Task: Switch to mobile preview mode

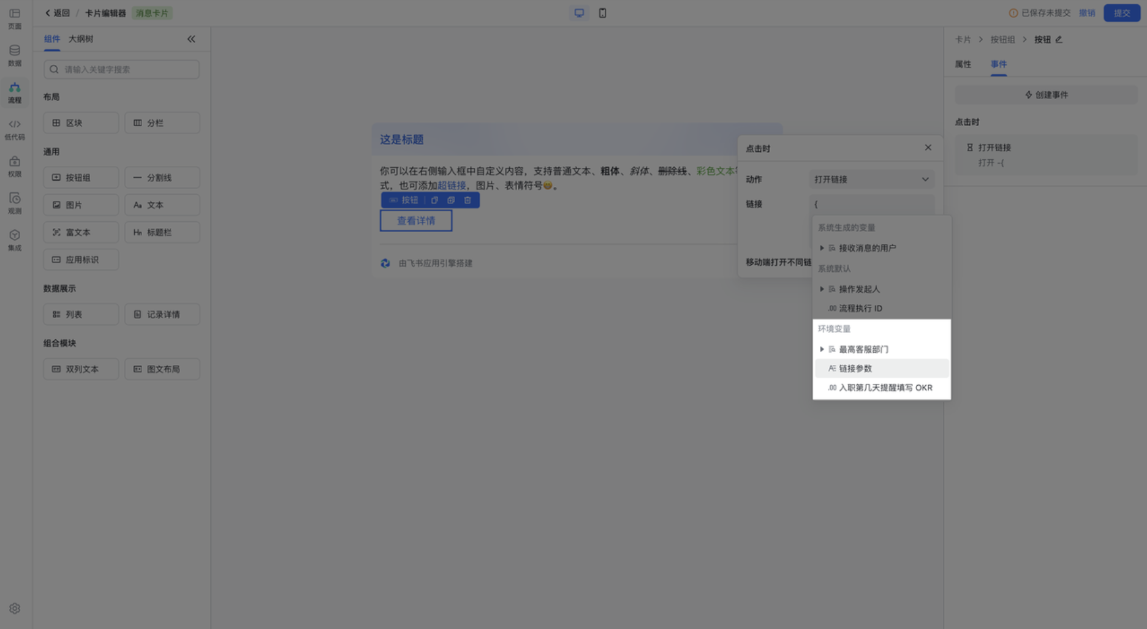Action: click(602, 13)
